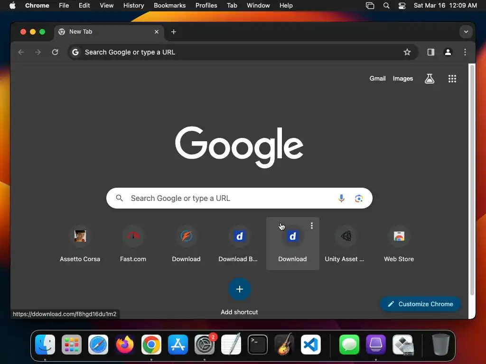The width and height of the screenshot is (486, 364).
Task: Open GarageBand from the Dock
Action: coord(284,344)
